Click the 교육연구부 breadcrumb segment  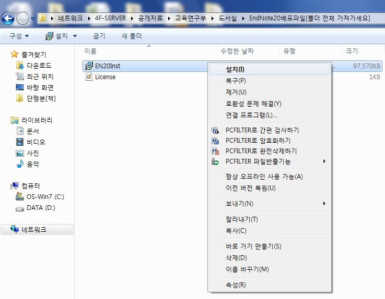[x=190, y=18]
